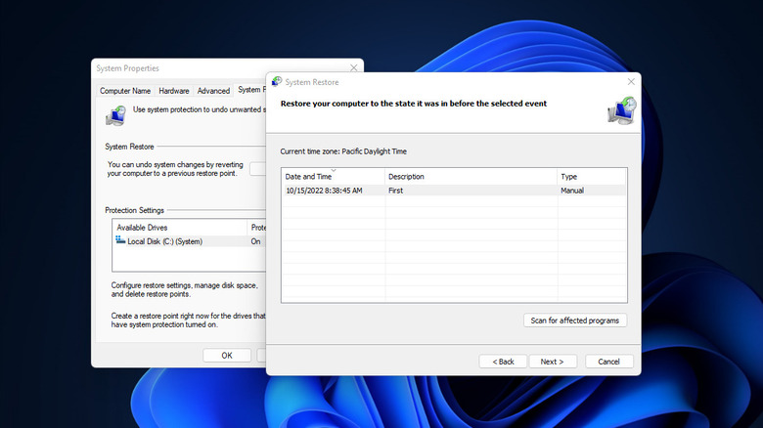Viewport: 763px width, 428px height.
Task: Switch to the Computer Name tab
Action: tap(127, 91)
